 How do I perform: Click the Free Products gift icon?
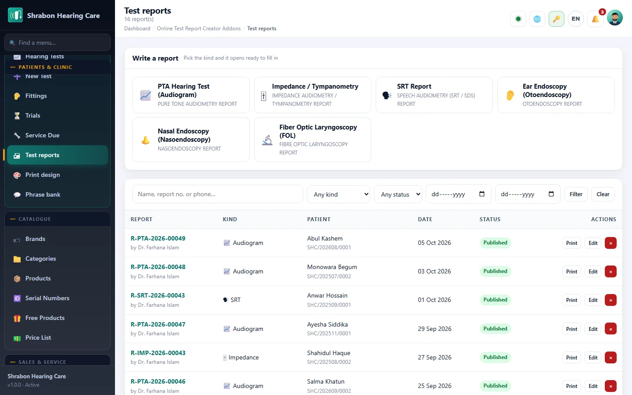coord(17,318)
